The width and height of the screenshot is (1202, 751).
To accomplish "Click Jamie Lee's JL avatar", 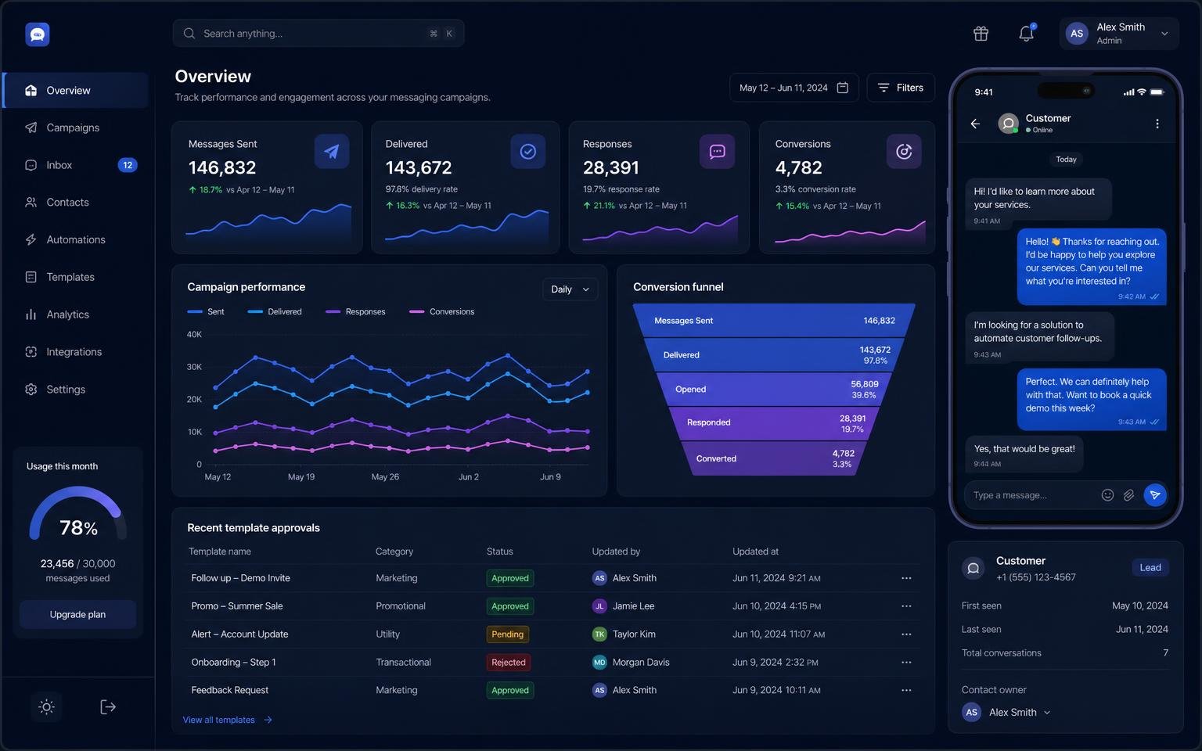I will tap(599, 606).
